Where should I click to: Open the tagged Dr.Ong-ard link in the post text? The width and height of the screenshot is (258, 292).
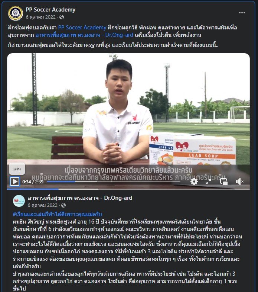pyautogui.click(x=84, y=35)
